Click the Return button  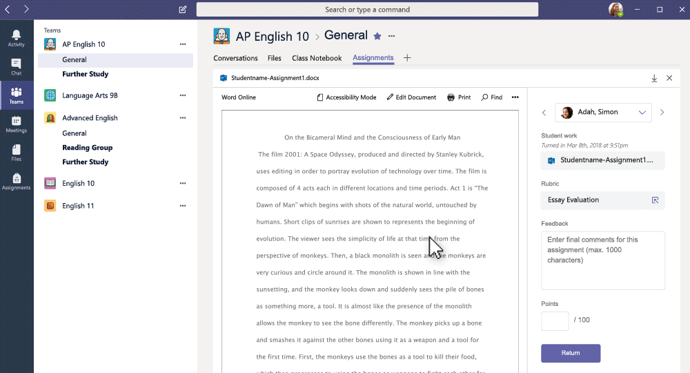click(x=571, y=353)
